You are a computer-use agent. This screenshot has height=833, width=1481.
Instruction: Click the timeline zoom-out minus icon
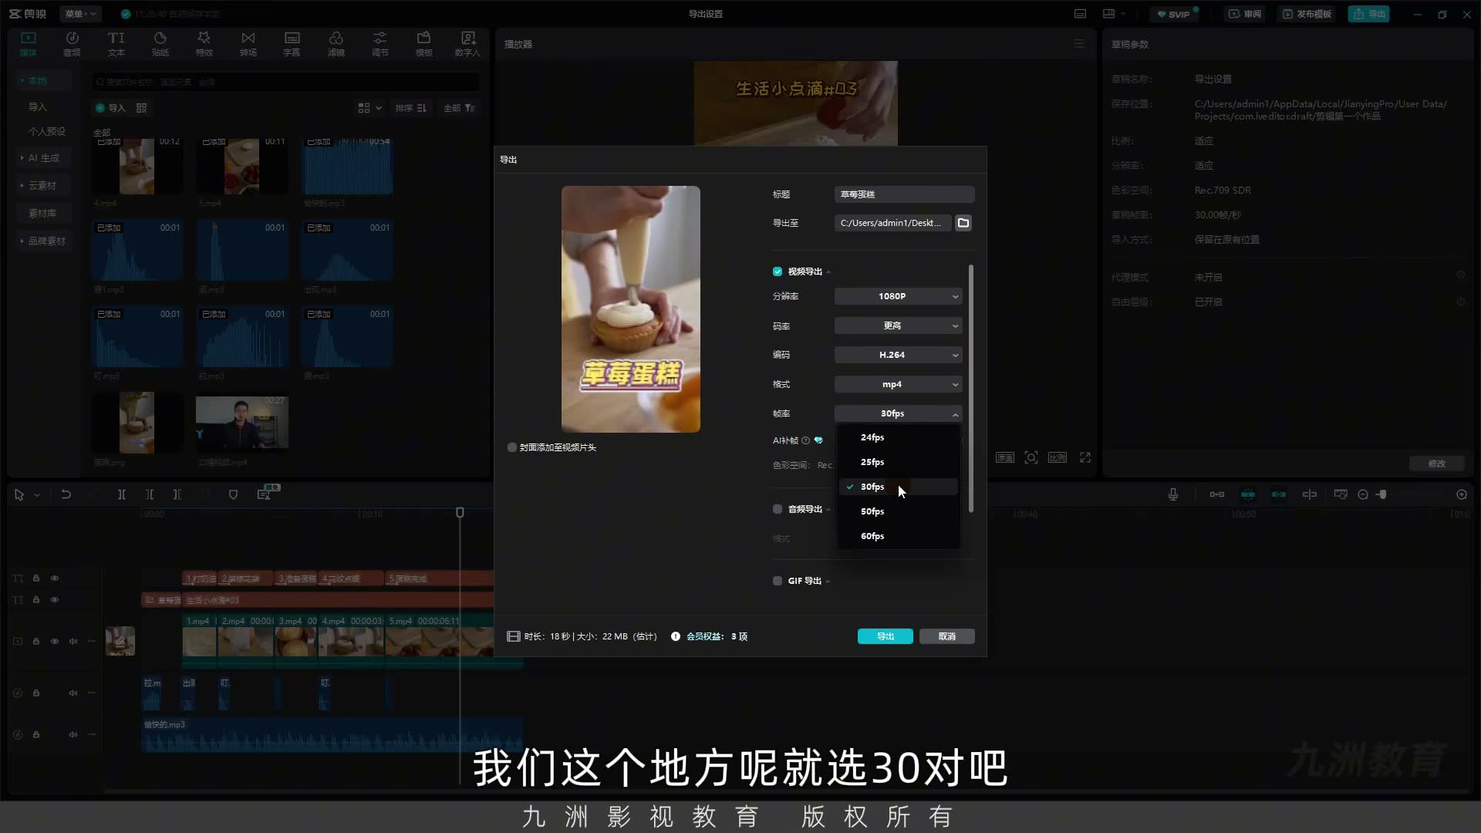pyautogui.click(x=1363, y=494)
